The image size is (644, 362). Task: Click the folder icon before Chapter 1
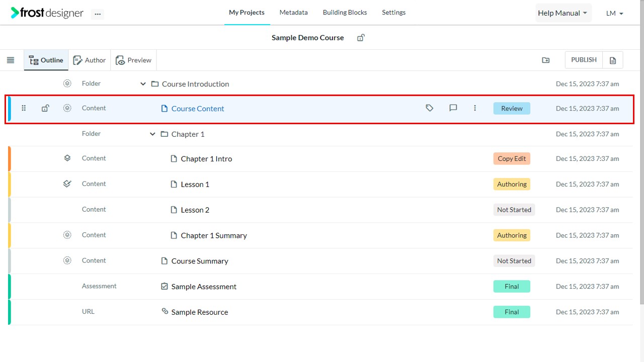[164, 134]
